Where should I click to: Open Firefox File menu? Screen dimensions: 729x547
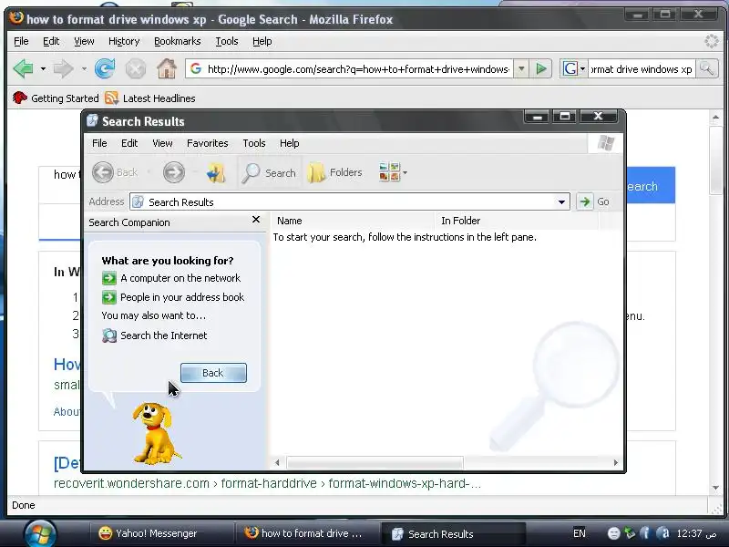(21, 41)
